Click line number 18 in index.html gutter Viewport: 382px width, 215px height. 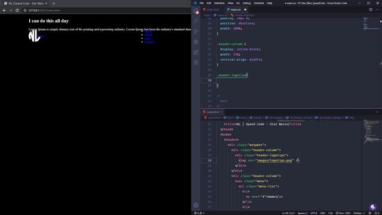[210, 161]
